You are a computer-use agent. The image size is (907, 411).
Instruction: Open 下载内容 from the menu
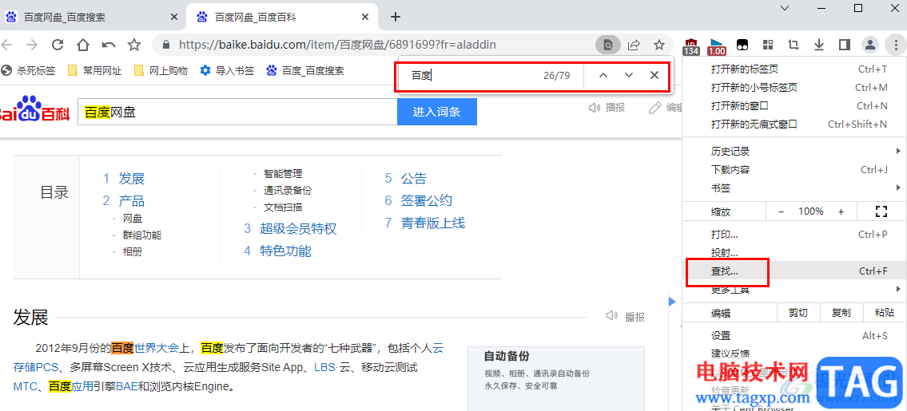pyautogui.click(x=793, y=169)
